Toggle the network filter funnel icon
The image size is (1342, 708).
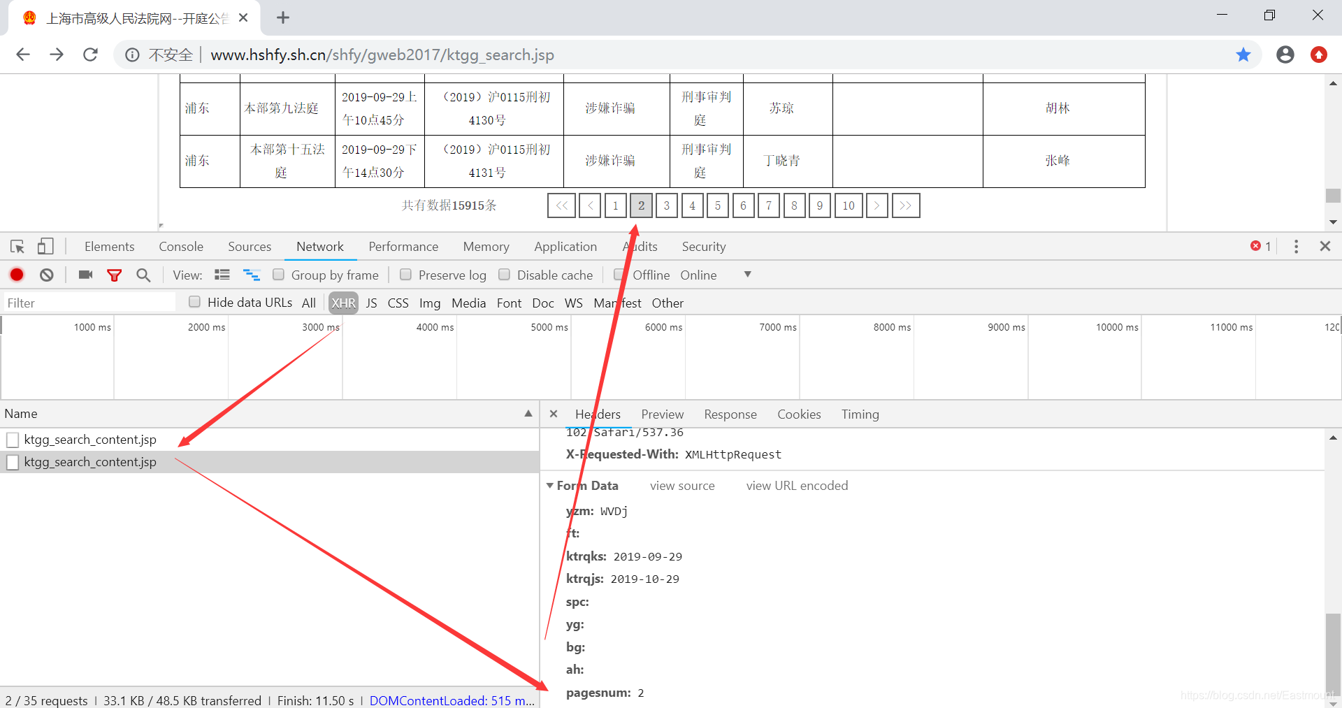coord(115,275)
